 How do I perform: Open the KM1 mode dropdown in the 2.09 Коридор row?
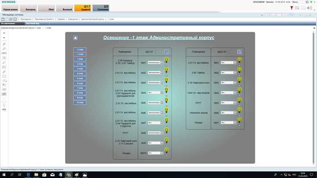point(156,63)
